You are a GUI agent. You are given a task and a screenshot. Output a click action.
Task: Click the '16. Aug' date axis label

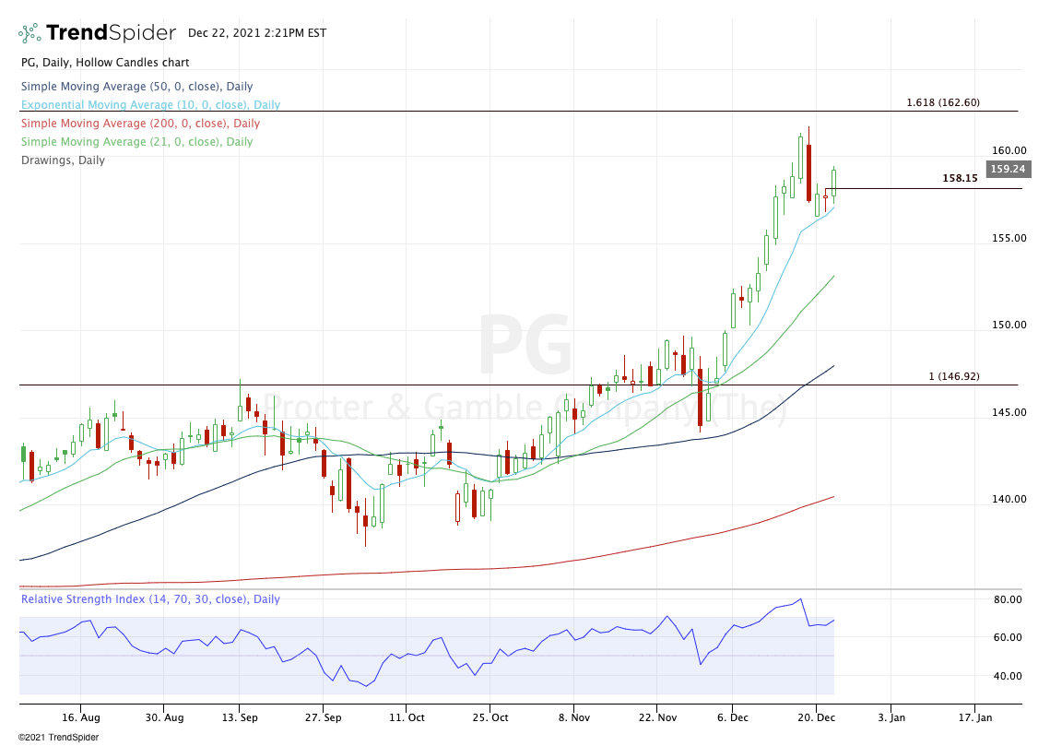click(81, 717)
